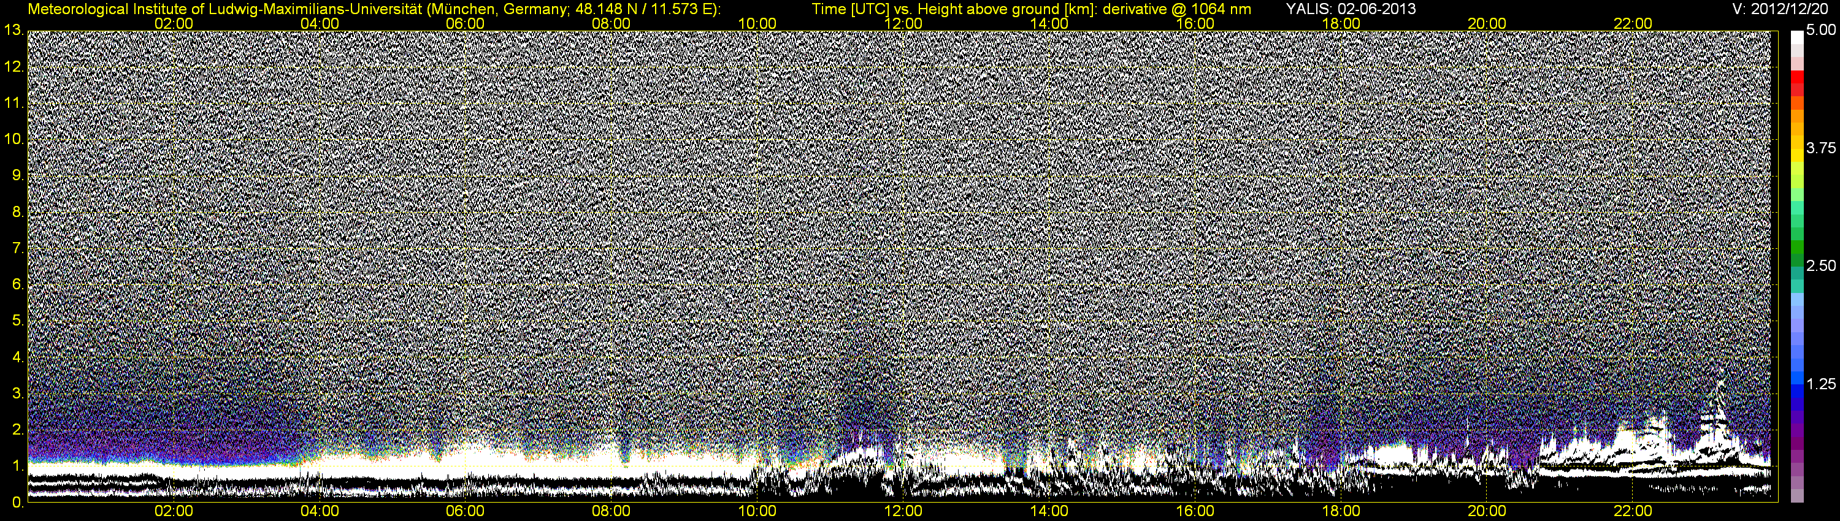
Task: Click the 02:00 label on the bottom axis
Action: coord(174,512)
